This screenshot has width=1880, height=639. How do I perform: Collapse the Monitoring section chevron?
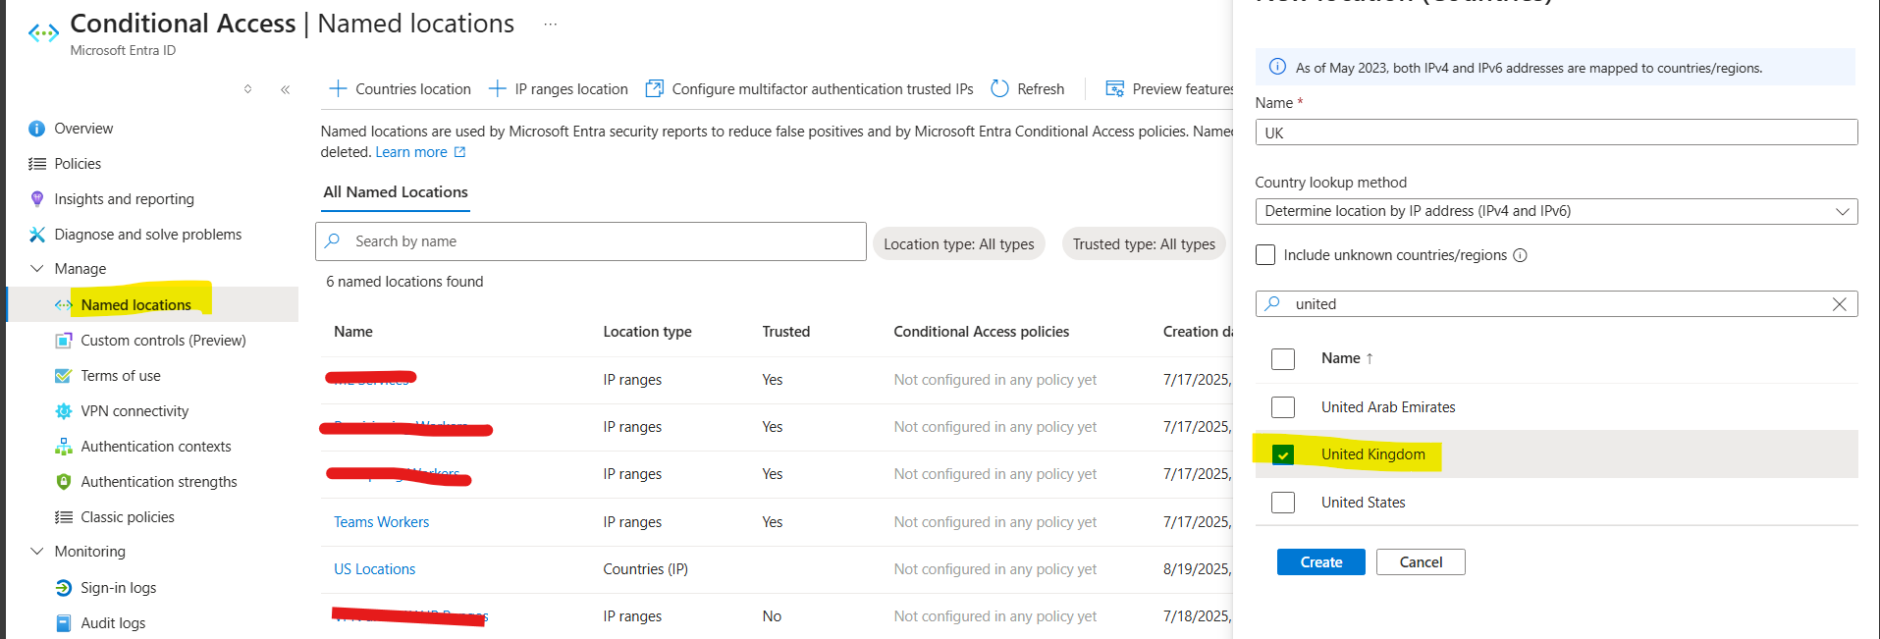(37, 552)
